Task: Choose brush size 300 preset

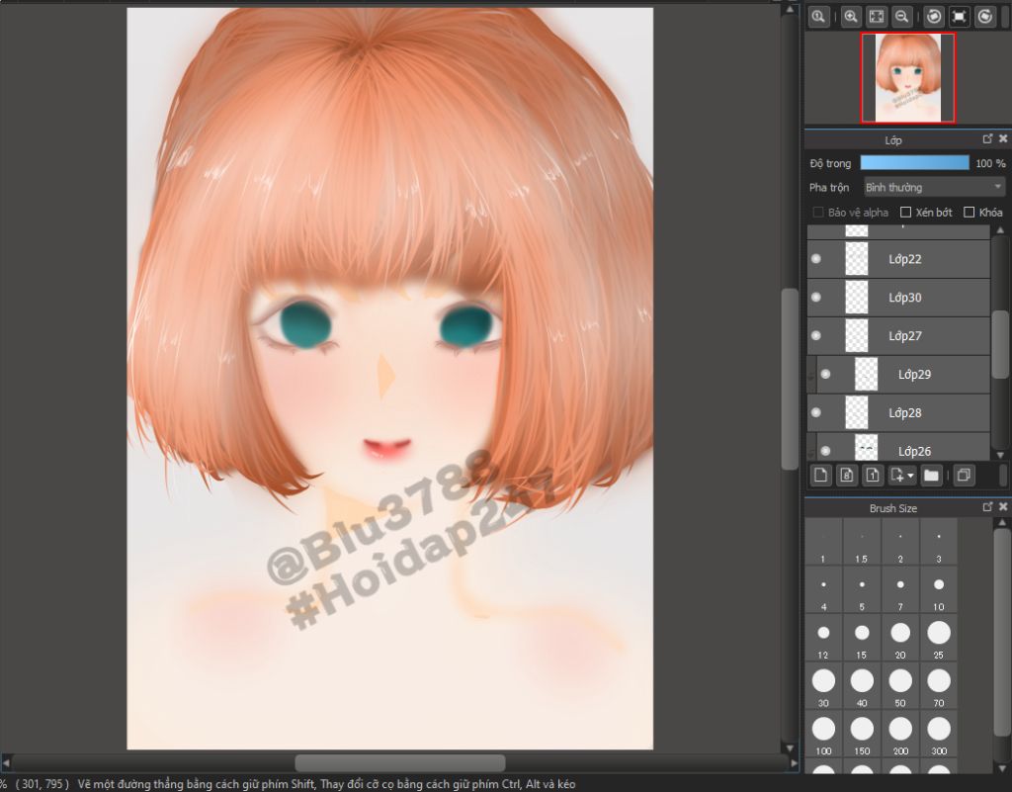Action: (x=939, y=734)
